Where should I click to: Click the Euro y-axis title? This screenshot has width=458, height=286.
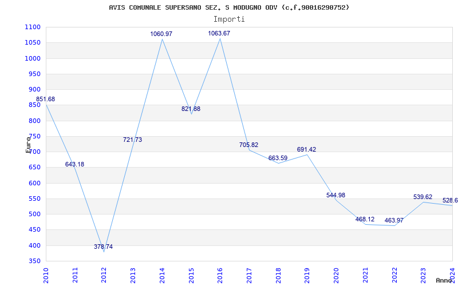(x=28, y=145)
